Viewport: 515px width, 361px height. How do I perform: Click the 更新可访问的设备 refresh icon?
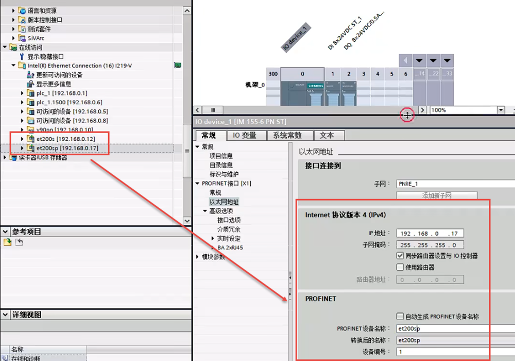click(30, 75)
